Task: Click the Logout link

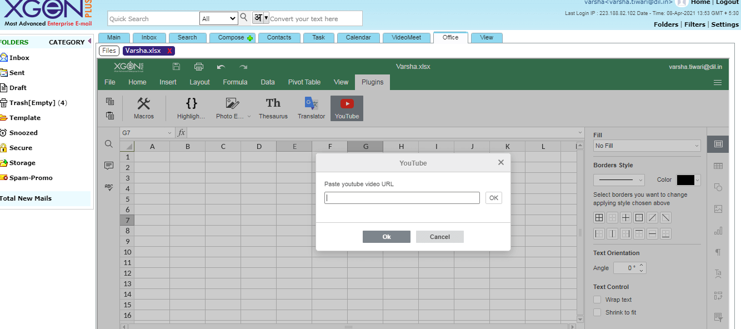Action: [727, 3]
